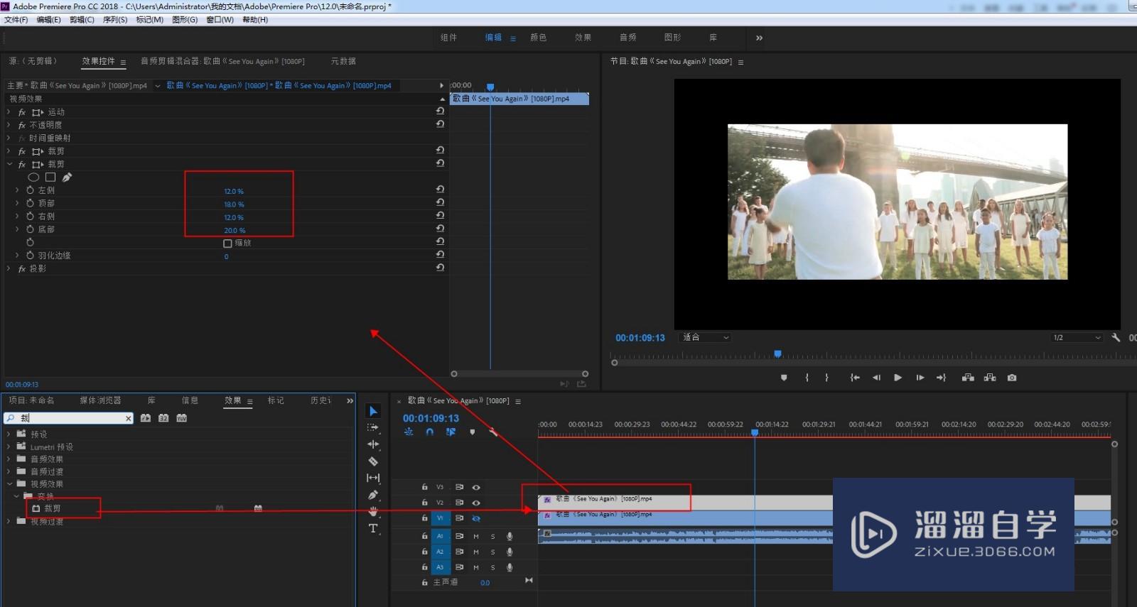Go to Out point in the Program monitor
This screenshot has height=607, width=1137.
(x=941, y=378)
